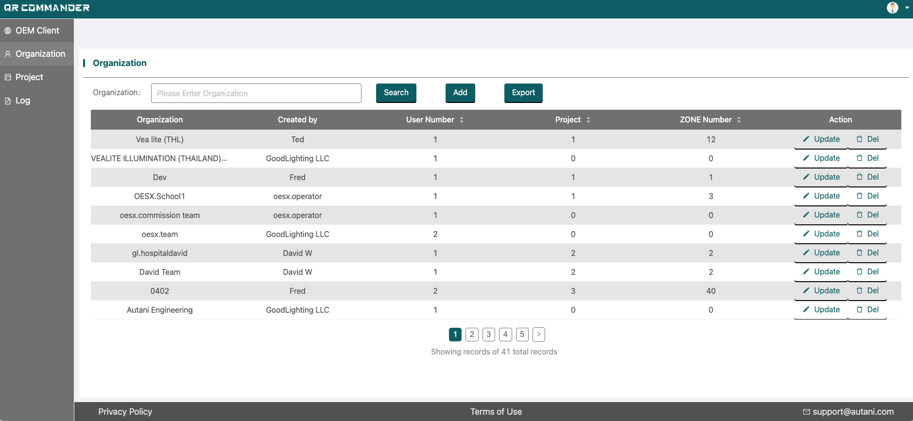Update the David Team organization
913x421 pixels.
(x=821, y=272)
